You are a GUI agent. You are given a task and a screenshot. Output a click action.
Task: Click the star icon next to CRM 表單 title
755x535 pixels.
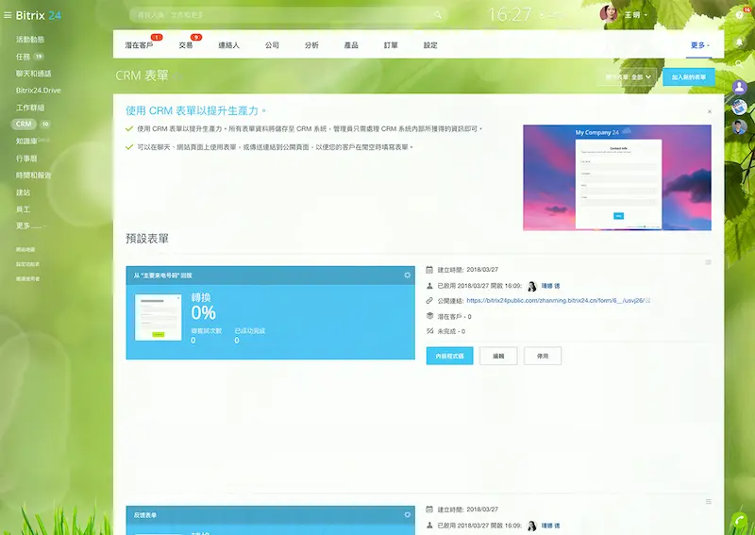click(176, 76)
